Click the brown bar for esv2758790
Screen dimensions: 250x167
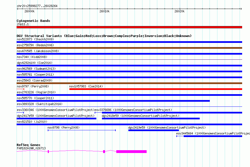tap(129, 48)
